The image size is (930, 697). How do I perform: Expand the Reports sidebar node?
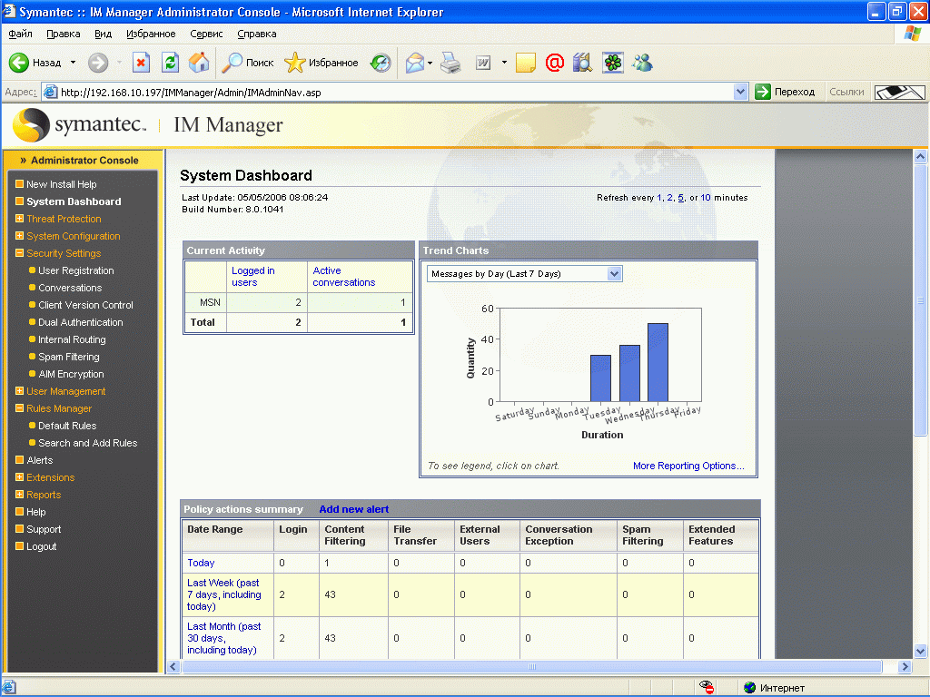tap(19, 495)
